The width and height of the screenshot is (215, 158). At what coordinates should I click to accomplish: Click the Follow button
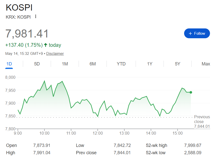[x=197, y=33]
